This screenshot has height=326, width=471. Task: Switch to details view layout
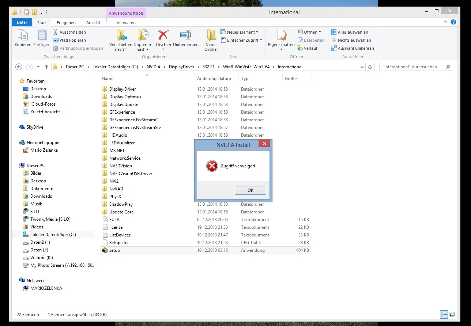coord(444,314)
